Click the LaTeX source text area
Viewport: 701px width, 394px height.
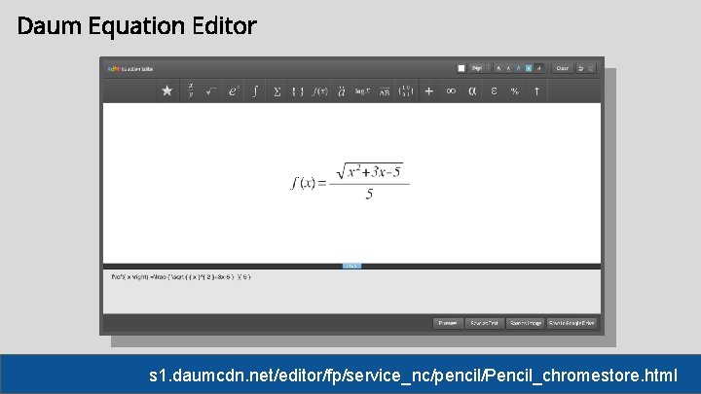tap(351, 291)
